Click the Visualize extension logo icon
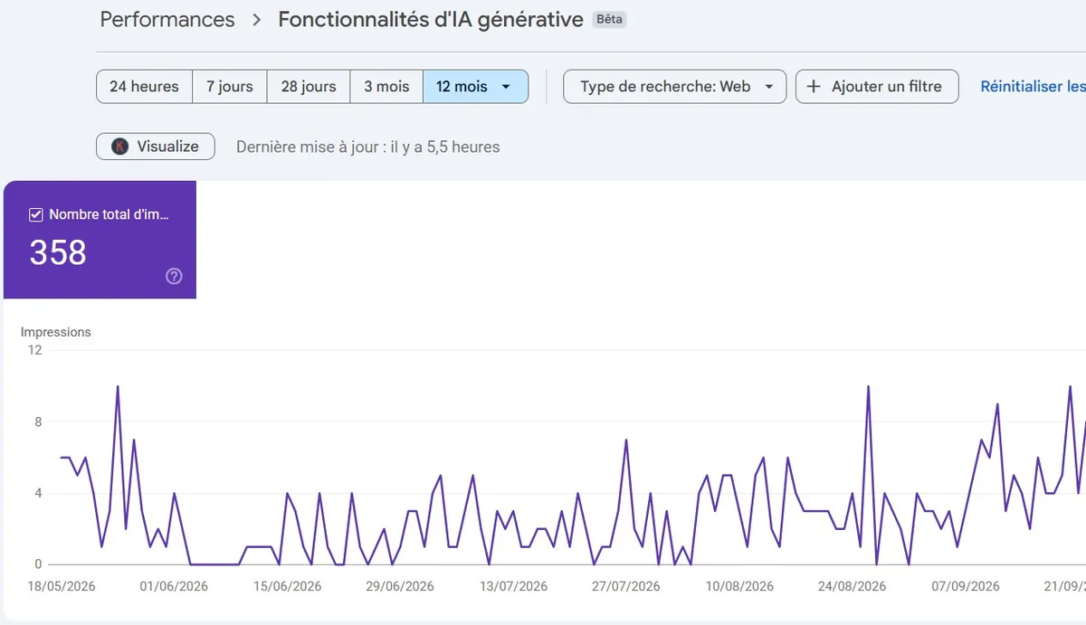 pos(119,147)
